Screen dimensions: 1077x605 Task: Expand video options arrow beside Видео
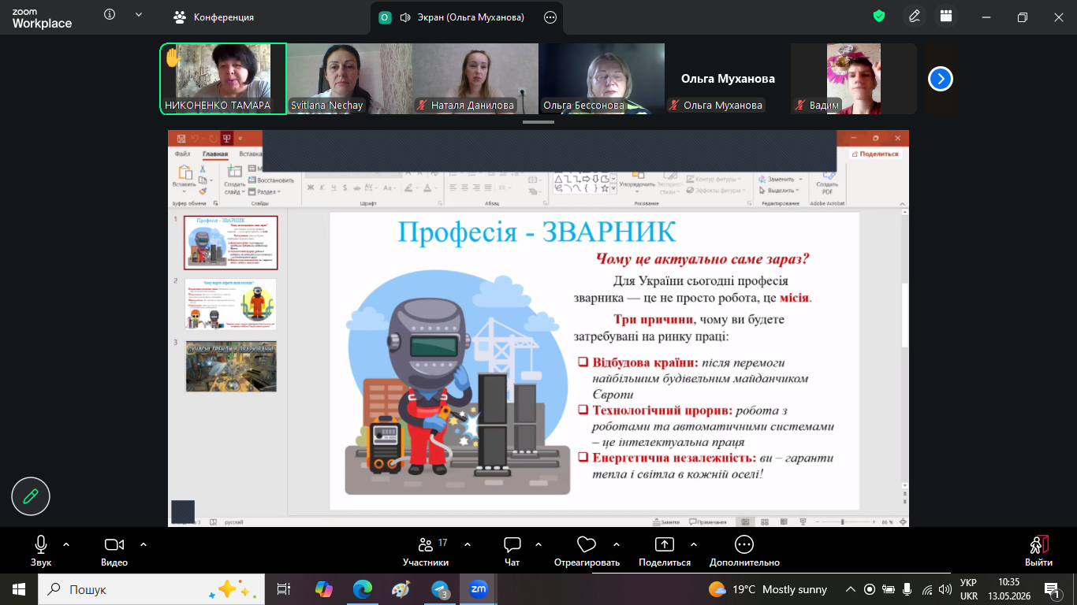(x=143, y=544)
